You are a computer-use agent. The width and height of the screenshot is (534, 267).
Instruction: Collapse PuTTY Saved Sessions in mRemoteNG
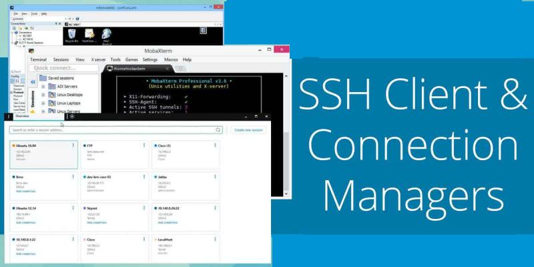click(x=12, y=43)
